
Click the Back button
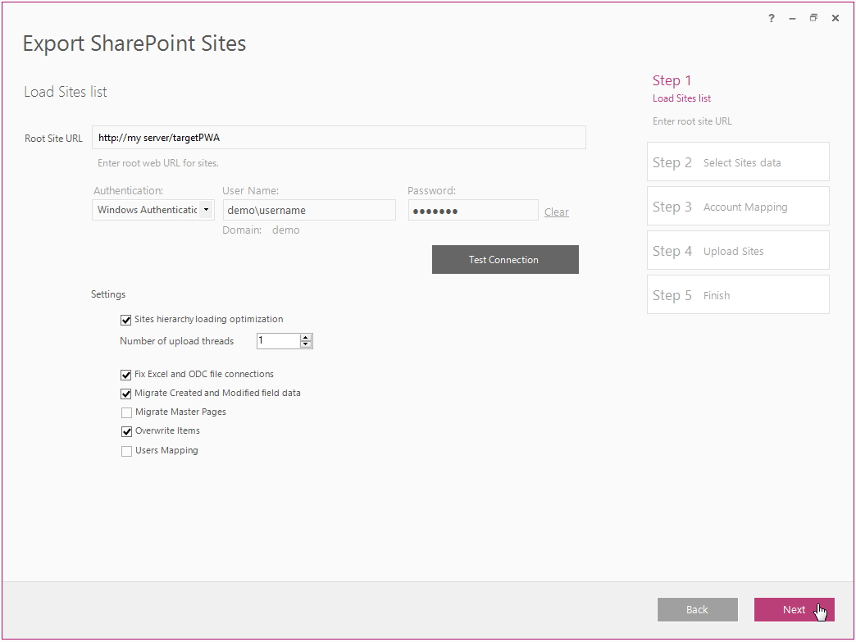click(697, 609)
